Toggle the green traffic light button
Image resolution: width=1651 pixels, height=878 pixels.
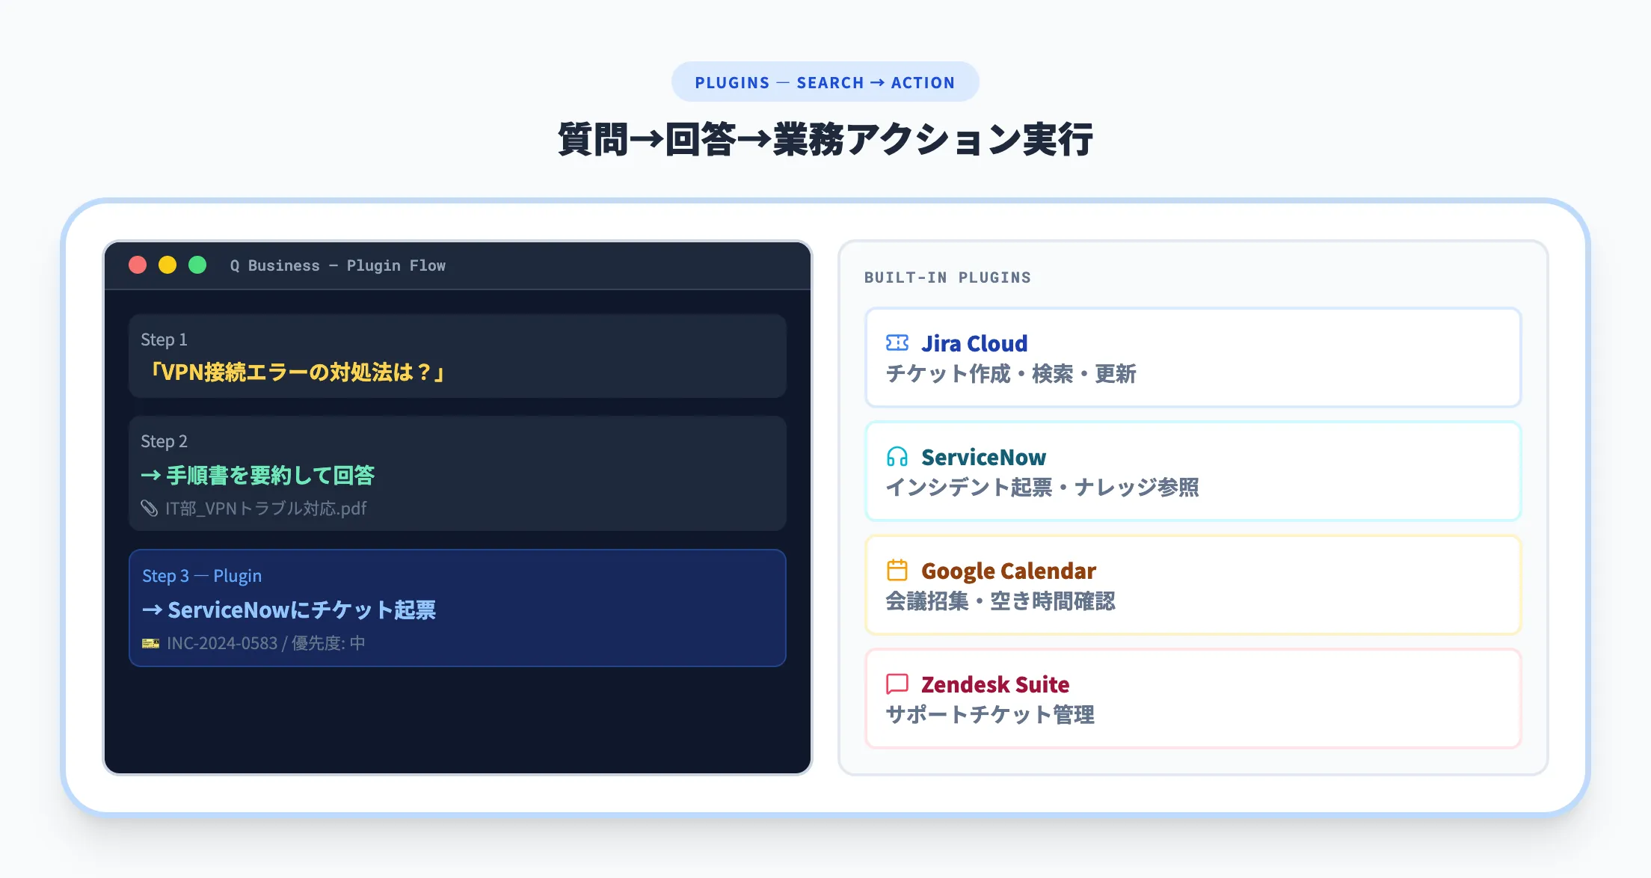click(x=197, y=265)
